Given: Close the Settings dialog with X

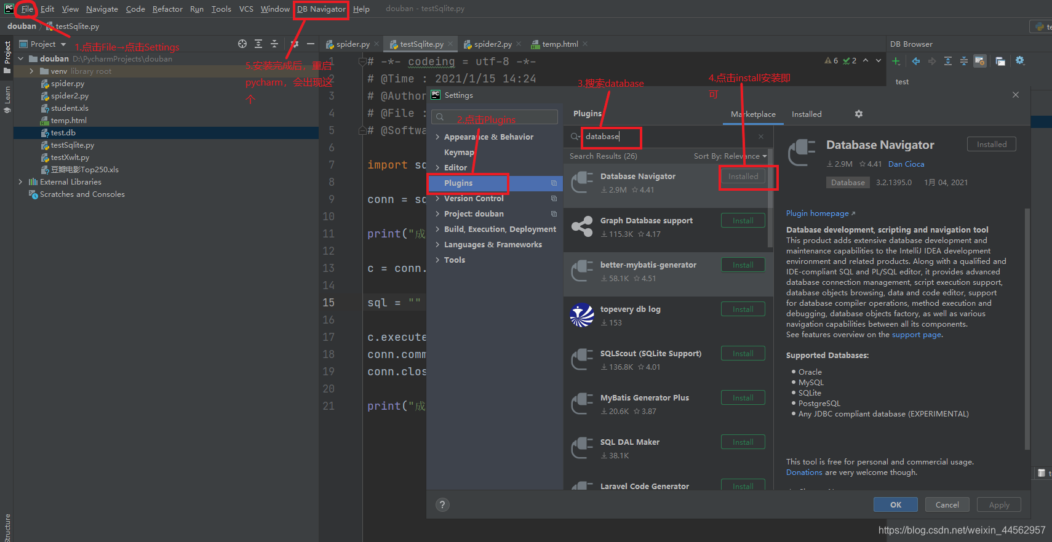Looking at the screenshot, I should (1016, 95).
